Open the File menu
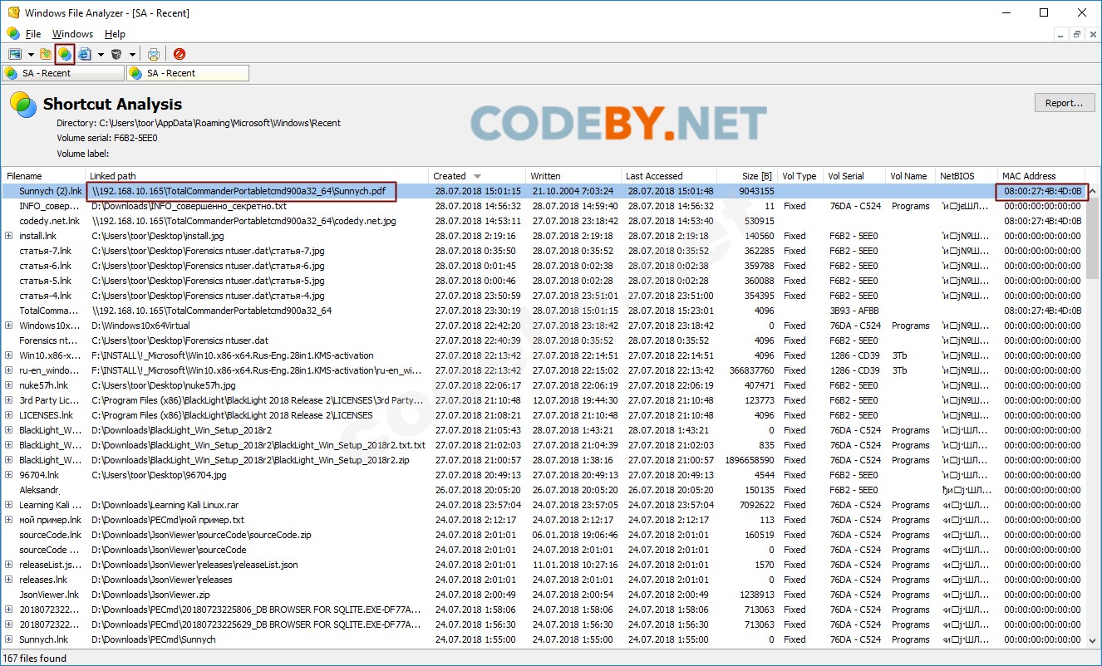Viewport: 1102px width, 666px height. tap(33, 34)
